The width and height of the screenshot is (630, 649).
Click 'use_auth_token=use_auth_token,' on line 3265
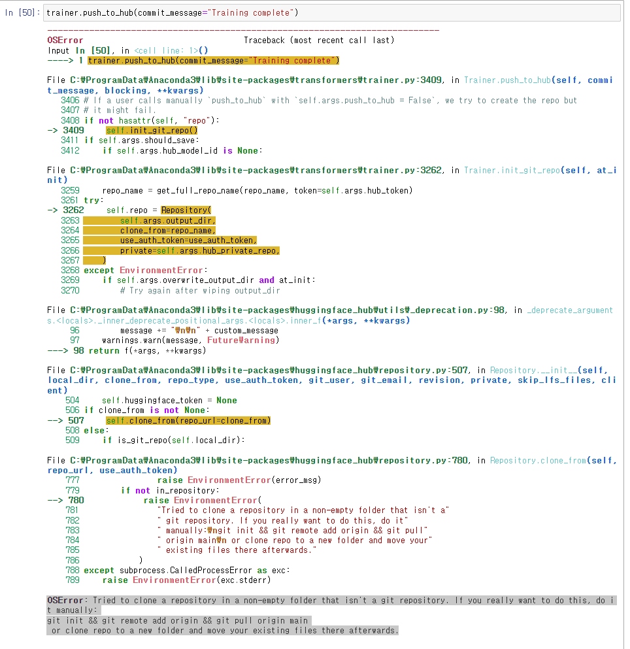(188, 241)
